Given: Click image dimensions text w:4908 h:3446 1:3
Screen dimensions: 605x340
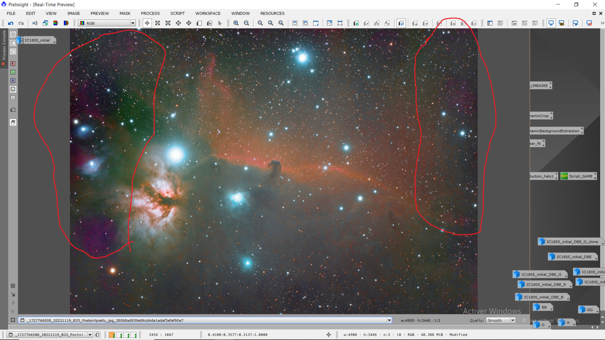Looking at the screenshot, I should 420,321.
